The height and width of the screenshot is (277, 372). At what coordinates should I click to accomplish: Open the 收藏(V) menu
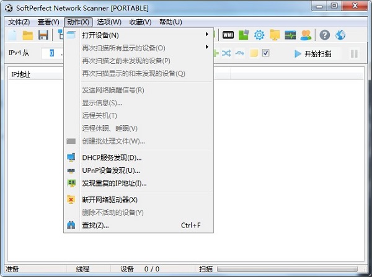click(140, 22)
